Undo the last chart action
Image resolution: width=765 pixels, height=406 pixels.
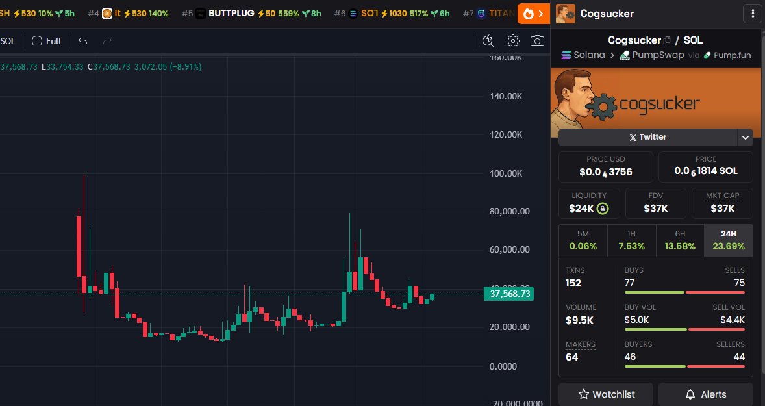(x=82, y=41)
